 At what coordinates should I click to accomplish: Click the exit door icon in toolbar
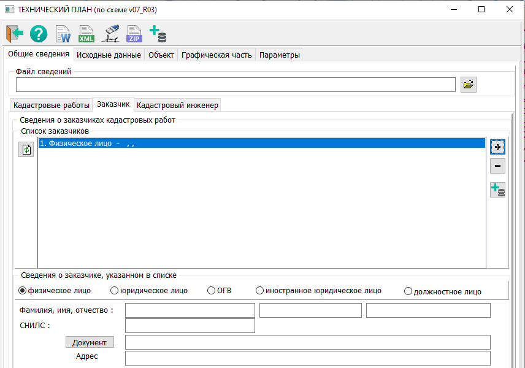[x=15, y=33]
